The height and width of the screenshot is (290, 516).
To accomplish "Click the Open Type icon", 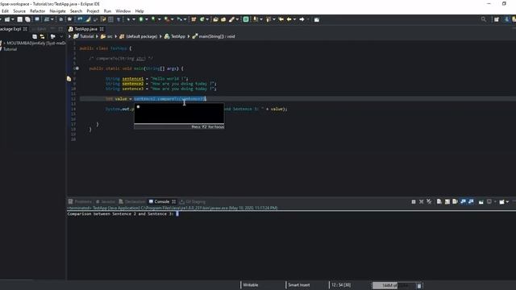I will click(215, 19).
